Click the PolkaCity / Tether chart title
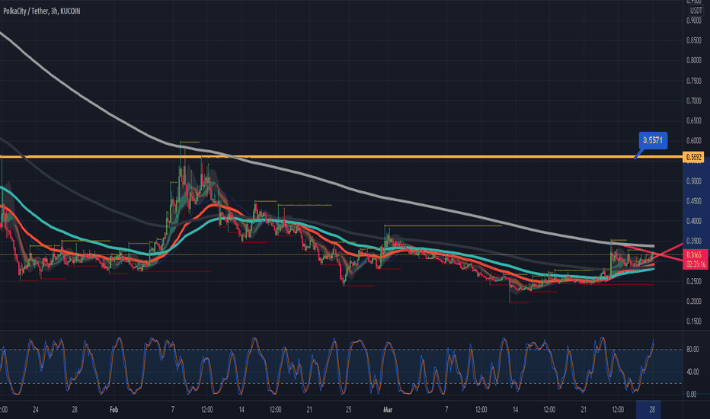 (42, 11)
